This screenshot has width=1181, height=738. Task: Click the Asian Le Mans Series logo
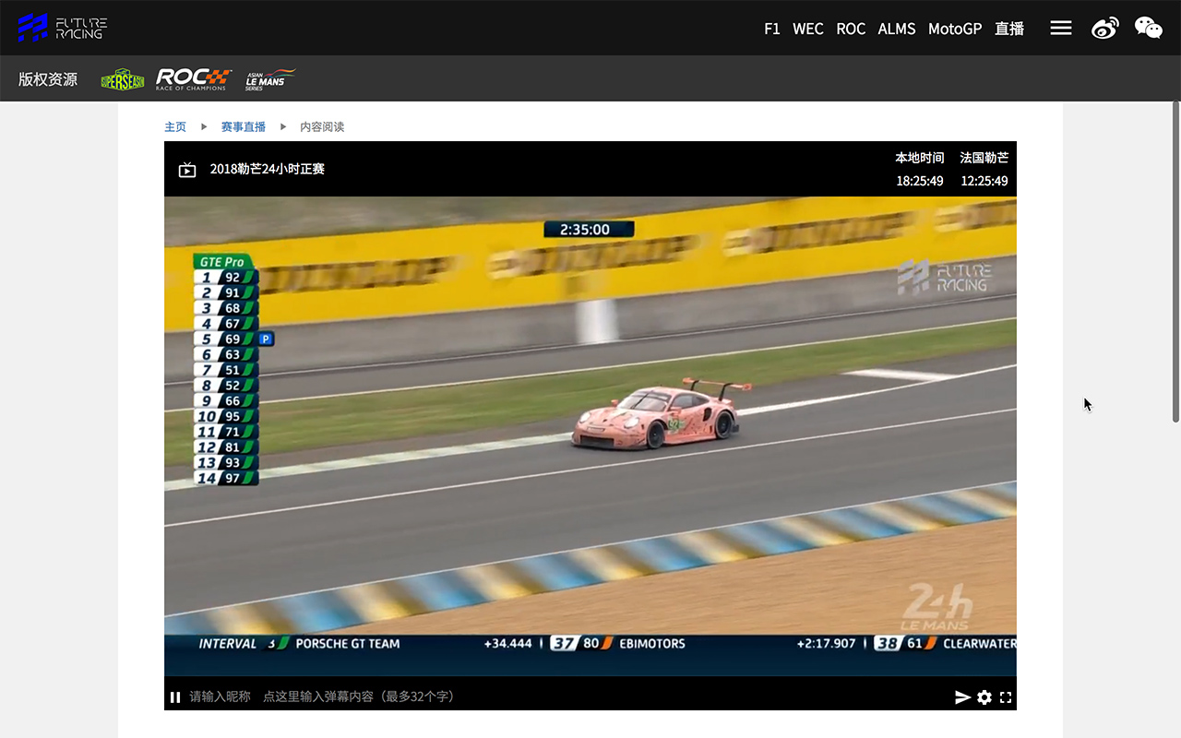269,79
